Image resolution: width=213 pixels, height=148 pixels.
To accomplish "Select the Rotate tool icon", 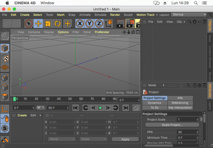I will [57, 24].
